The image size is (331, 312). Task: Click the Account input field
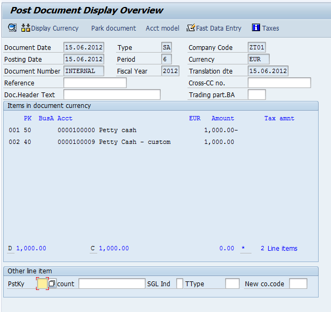point(112,284)
